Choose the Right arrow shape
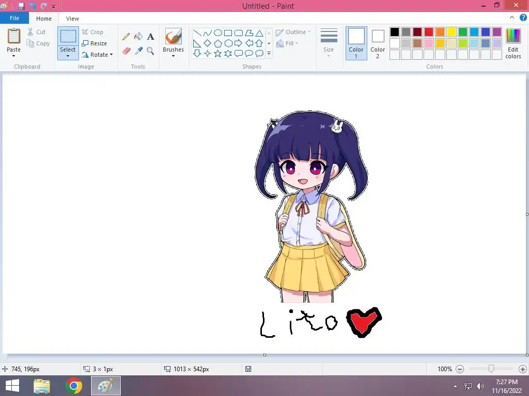 (239, 43)
